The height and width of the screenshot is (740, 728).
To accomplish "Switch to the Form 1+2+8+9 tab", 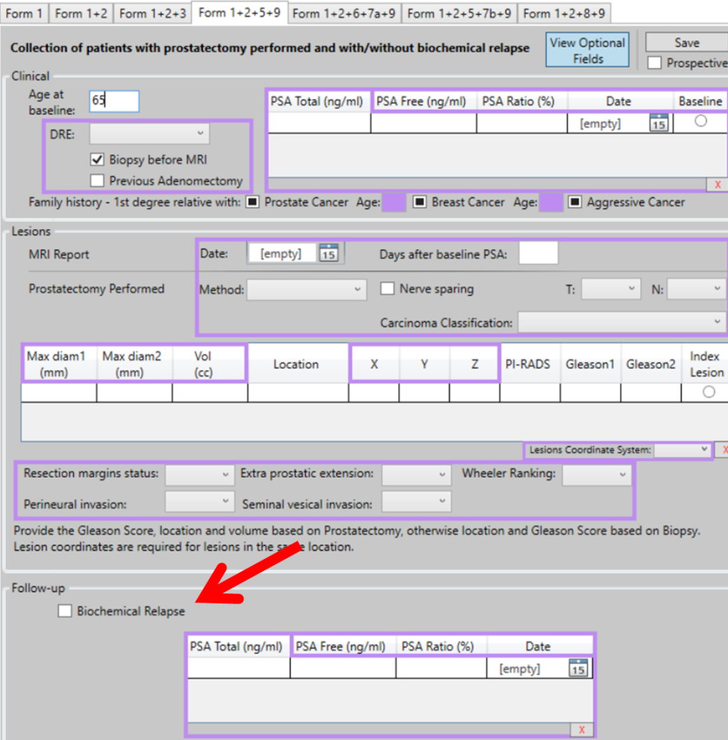I will point(564,13).
